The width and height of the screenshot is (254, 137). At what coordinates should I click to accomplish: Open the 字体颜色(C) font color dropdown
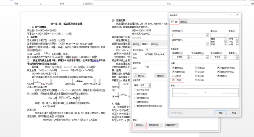[x=188, y=57]
